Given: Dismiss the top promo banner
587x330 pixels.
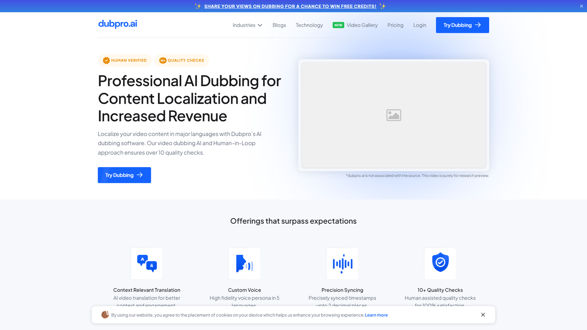Looking at the screenshot, I should pyautogui.click(x=581, y=6).
